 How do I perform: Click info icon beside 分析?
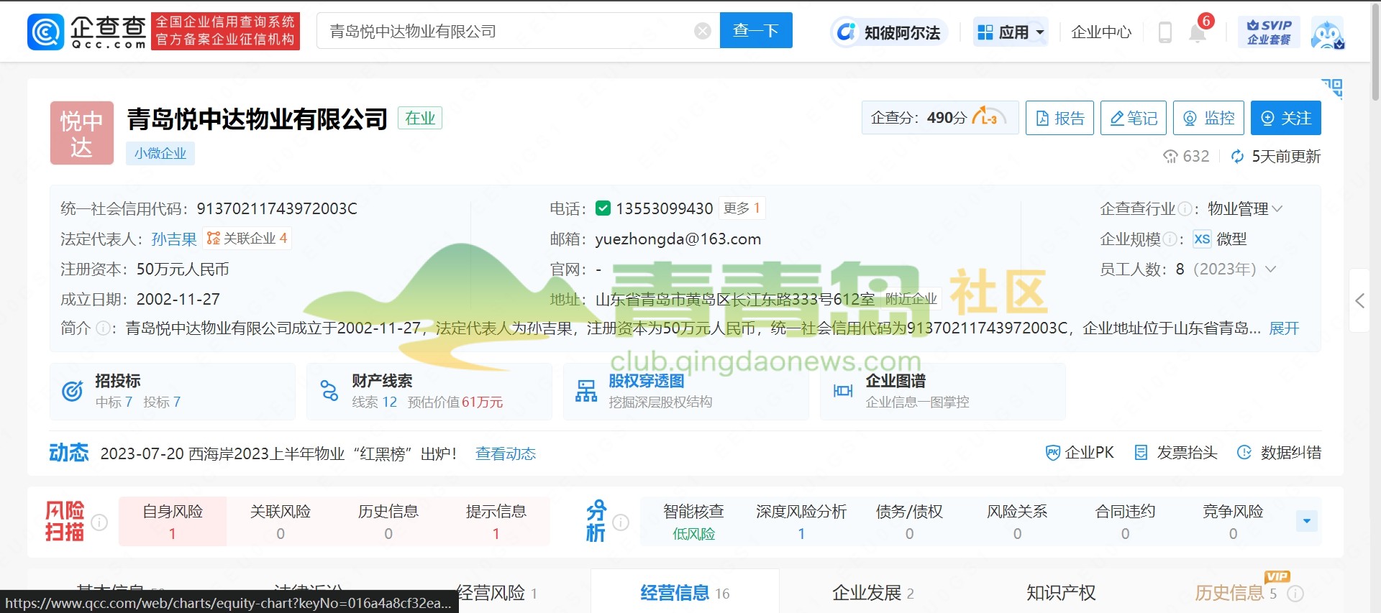(621, 522)
